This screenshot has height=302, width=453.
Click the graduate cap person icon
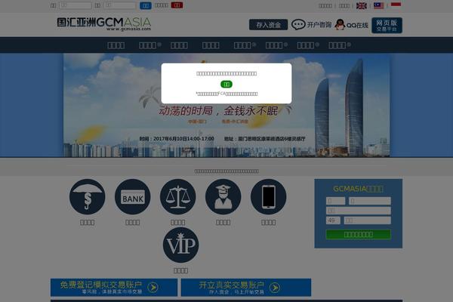tap(223, 197)
